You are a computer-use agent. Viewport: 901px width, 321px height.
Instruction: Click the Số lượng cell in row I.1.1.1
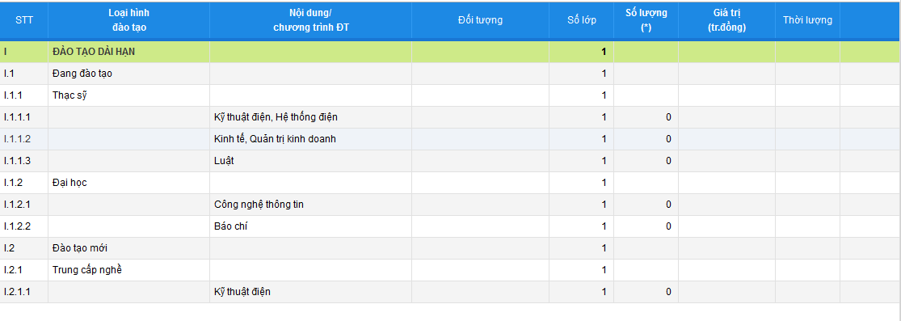[x=646, y=116]
